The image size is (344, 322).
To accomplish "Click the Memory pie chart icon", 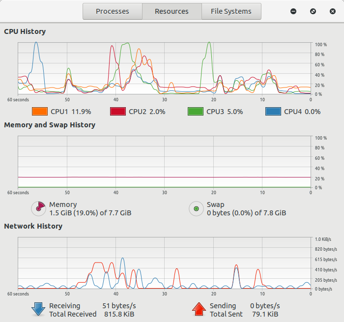I will (39, 208).
